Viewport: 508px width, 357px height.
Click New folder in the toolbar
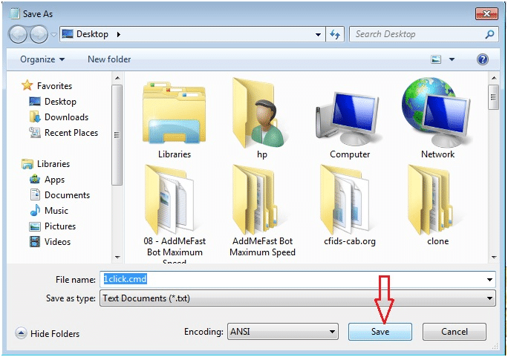[x=109, y=59]
